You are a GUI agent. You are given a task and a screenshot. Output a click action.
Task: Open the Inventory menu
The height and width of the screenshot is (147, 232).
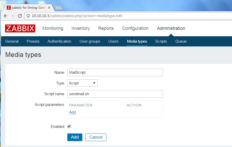click(x=81, y=28)
